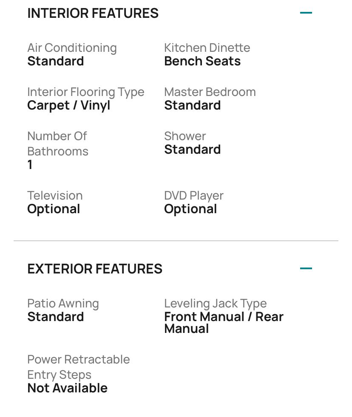Image resolution: width=352 pixels, height=417 pixels.
Task: Select the Air Conditioning label
Action: point(72,48)
